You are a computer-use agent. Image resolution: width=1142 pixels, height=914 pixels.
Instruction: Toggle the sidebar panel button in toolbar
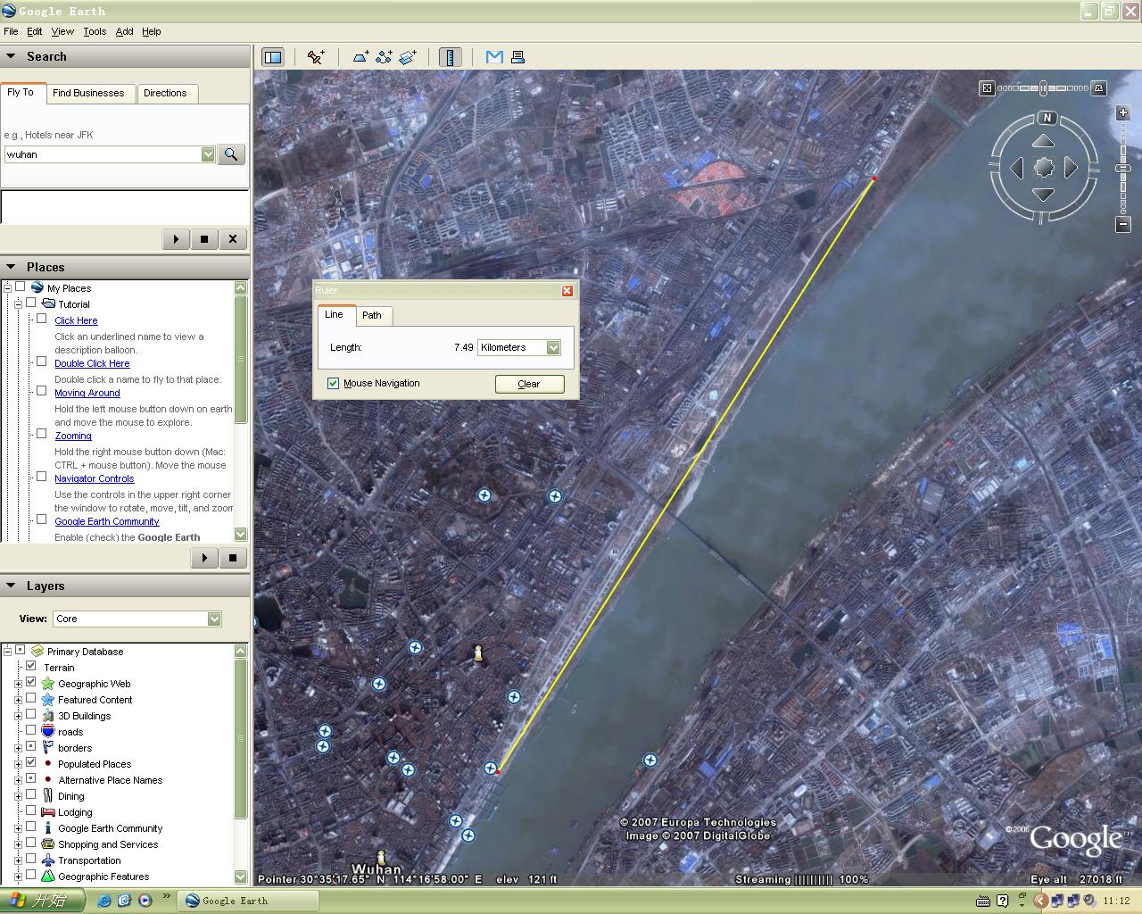point(272,57)
